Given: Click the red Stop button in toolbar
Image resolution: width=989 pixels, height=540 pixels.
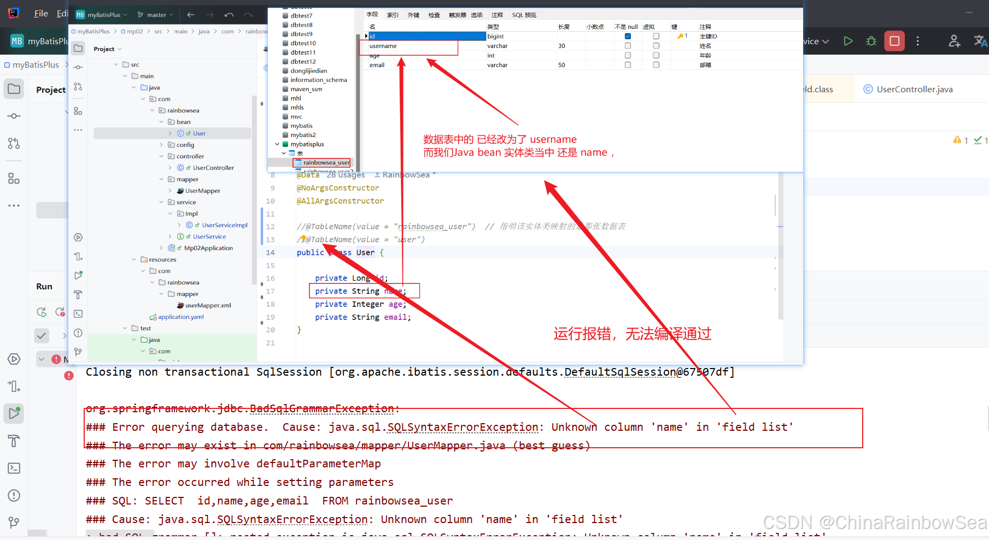Looking at the screenshot, I should coord(894,41).
